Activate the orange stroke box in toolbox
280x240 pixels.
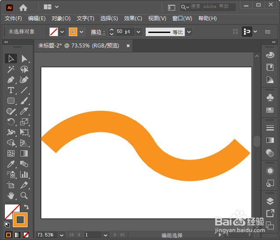coord(20,220)
